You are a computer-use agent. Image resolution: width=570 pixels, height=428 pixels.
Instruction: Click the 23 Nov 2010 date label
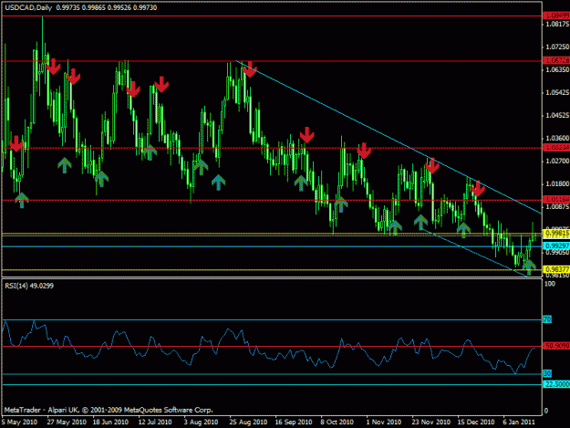point(431,422)
